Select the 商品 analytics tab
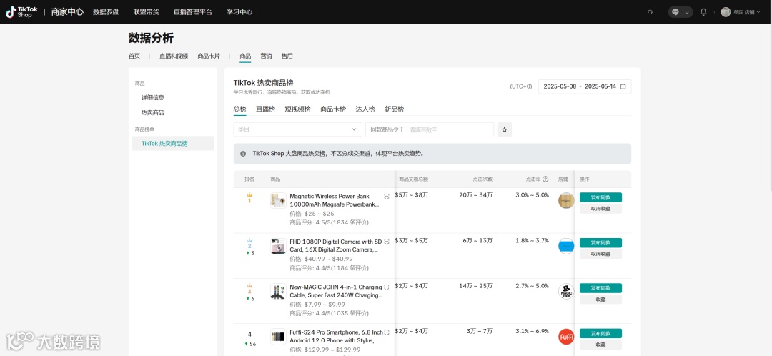Screen dimensions: 772x356 click(x=245, y=56)
